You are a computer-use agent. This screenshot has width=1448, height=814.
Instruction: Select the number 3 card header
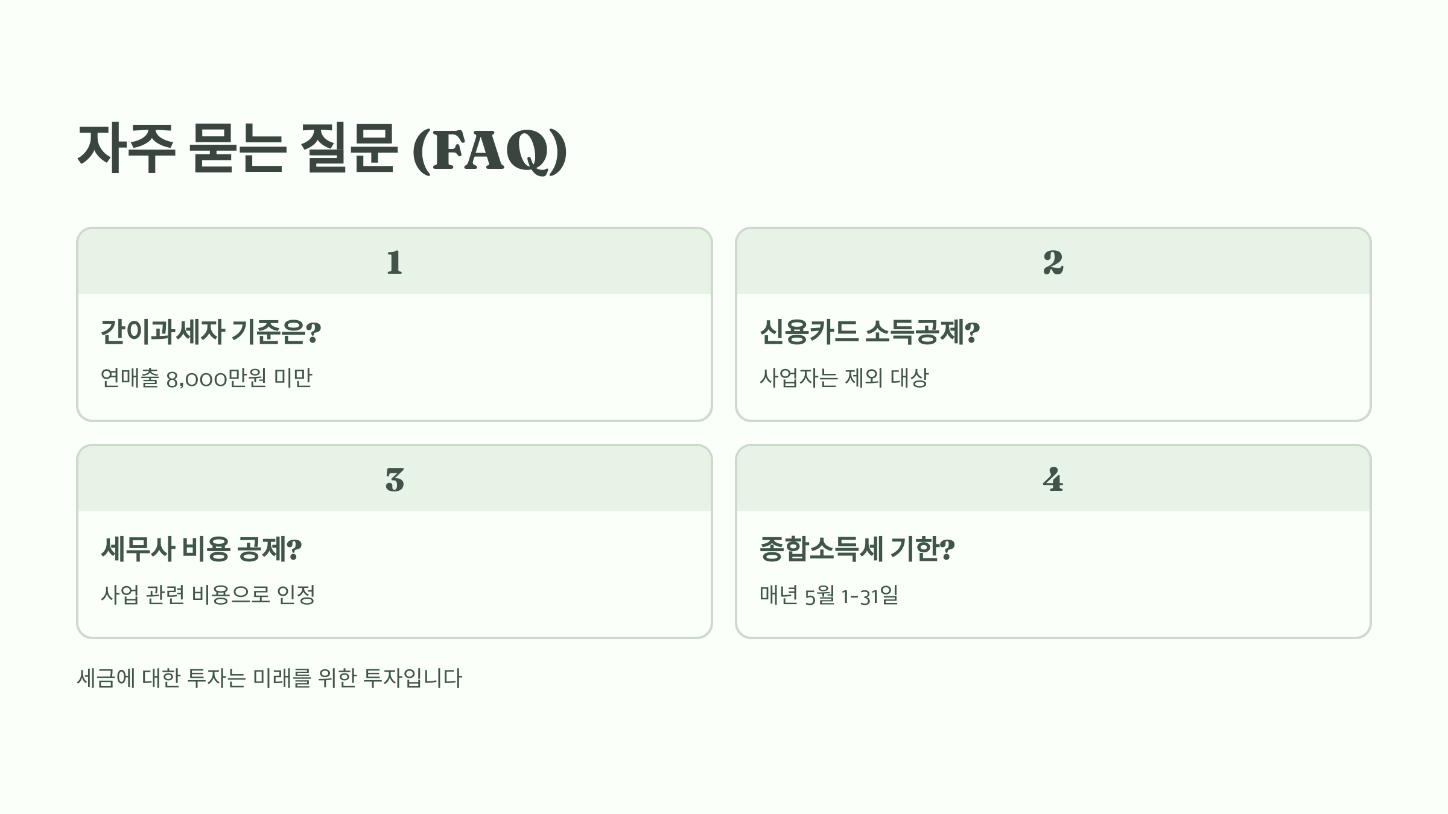(x=395, y=479)
